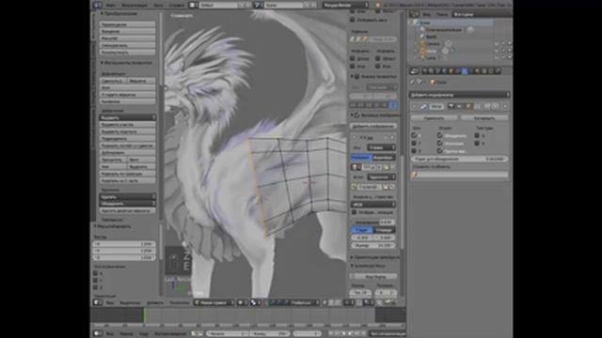Select the Texture tab icon in Properties

click(x=484, y=71)
